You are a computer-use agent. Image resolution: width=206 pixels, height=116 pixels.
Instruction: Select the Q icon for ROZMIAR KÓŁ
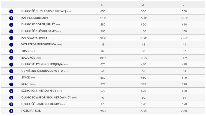(x=11, y=111)
